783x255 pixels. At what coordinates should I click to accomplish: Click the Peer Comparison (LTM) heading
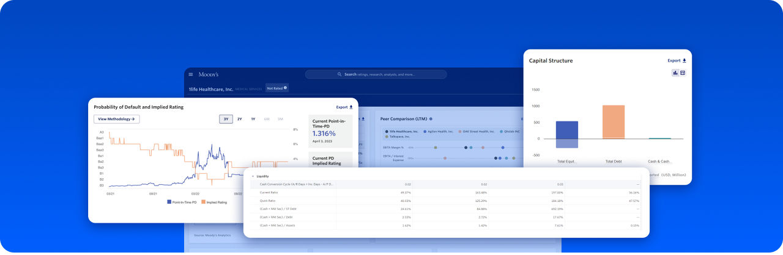click(x=404, y=119)
